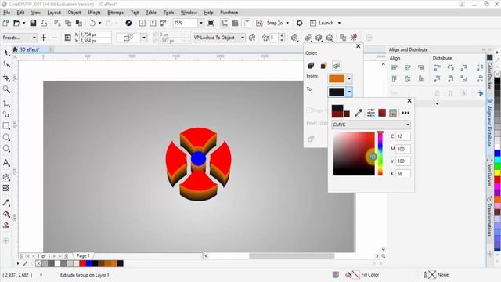Switch to the Page 1 tab
The height and width of the screenshot is (282, 501).
(x=83, y=256)
